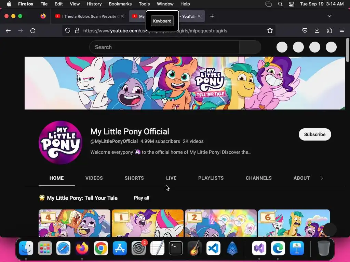
Task: Close the My Little Pony YouTube tab
Action: (199, 16)
